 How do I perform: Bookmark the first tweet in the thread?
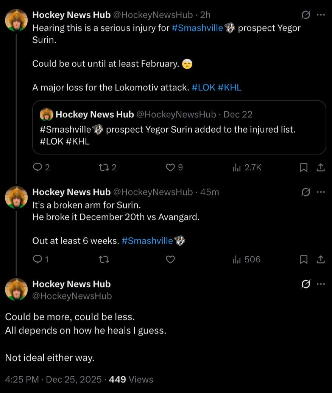[303, 167]
